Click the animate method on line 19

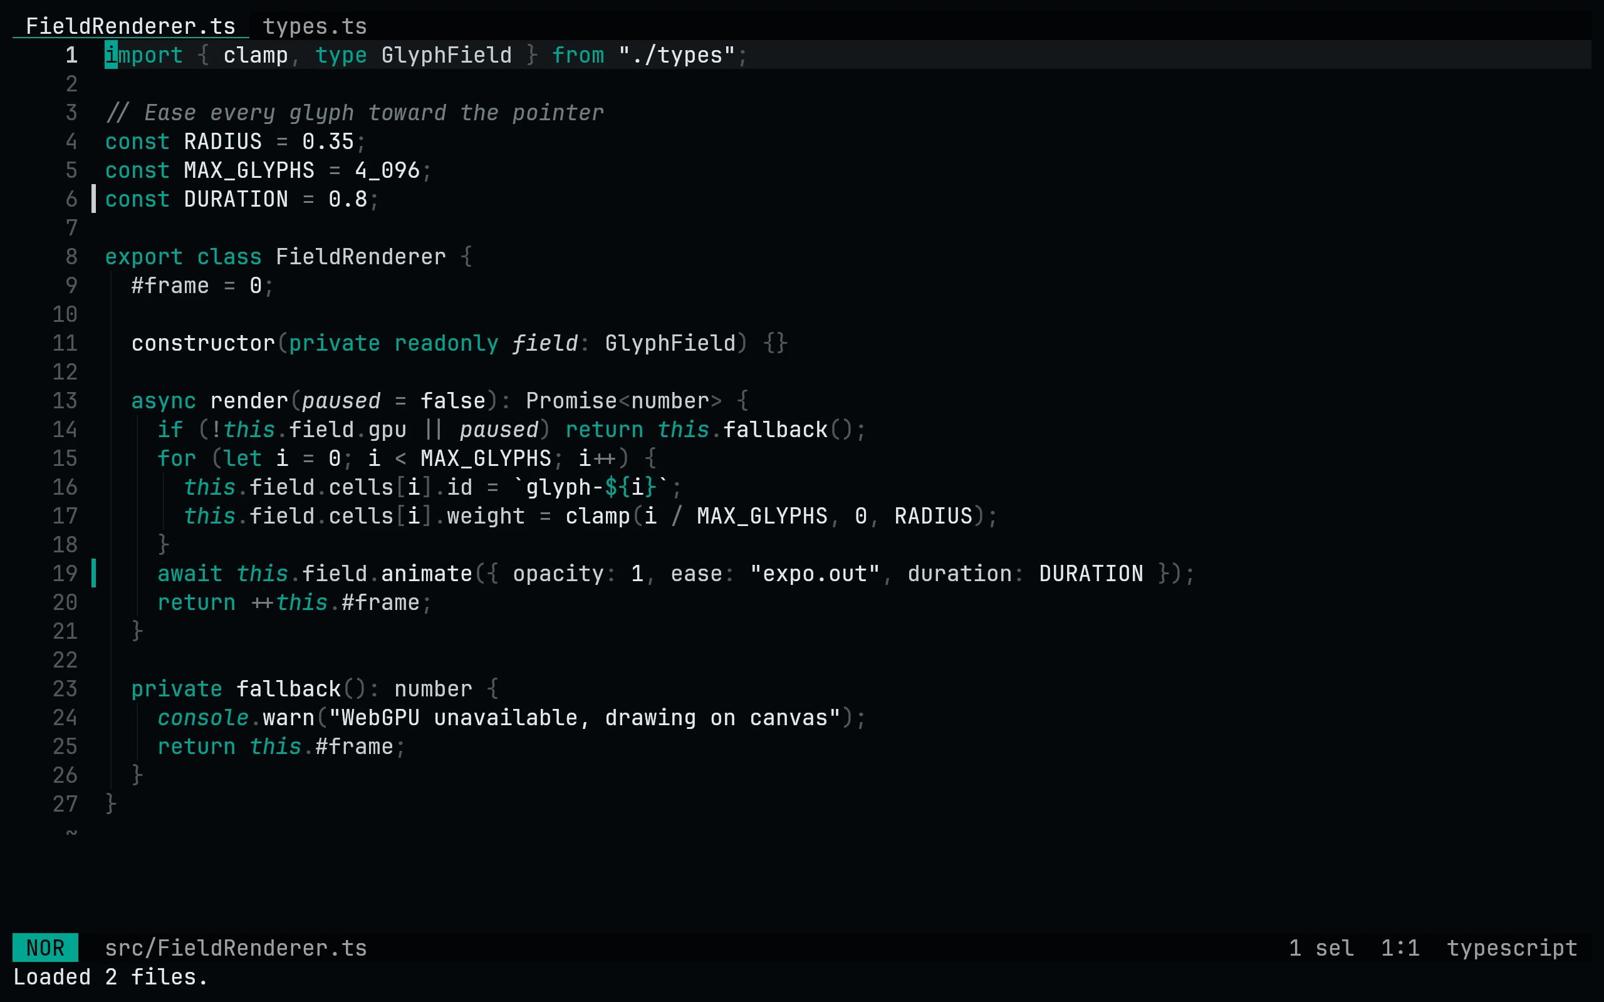point(426,574)
